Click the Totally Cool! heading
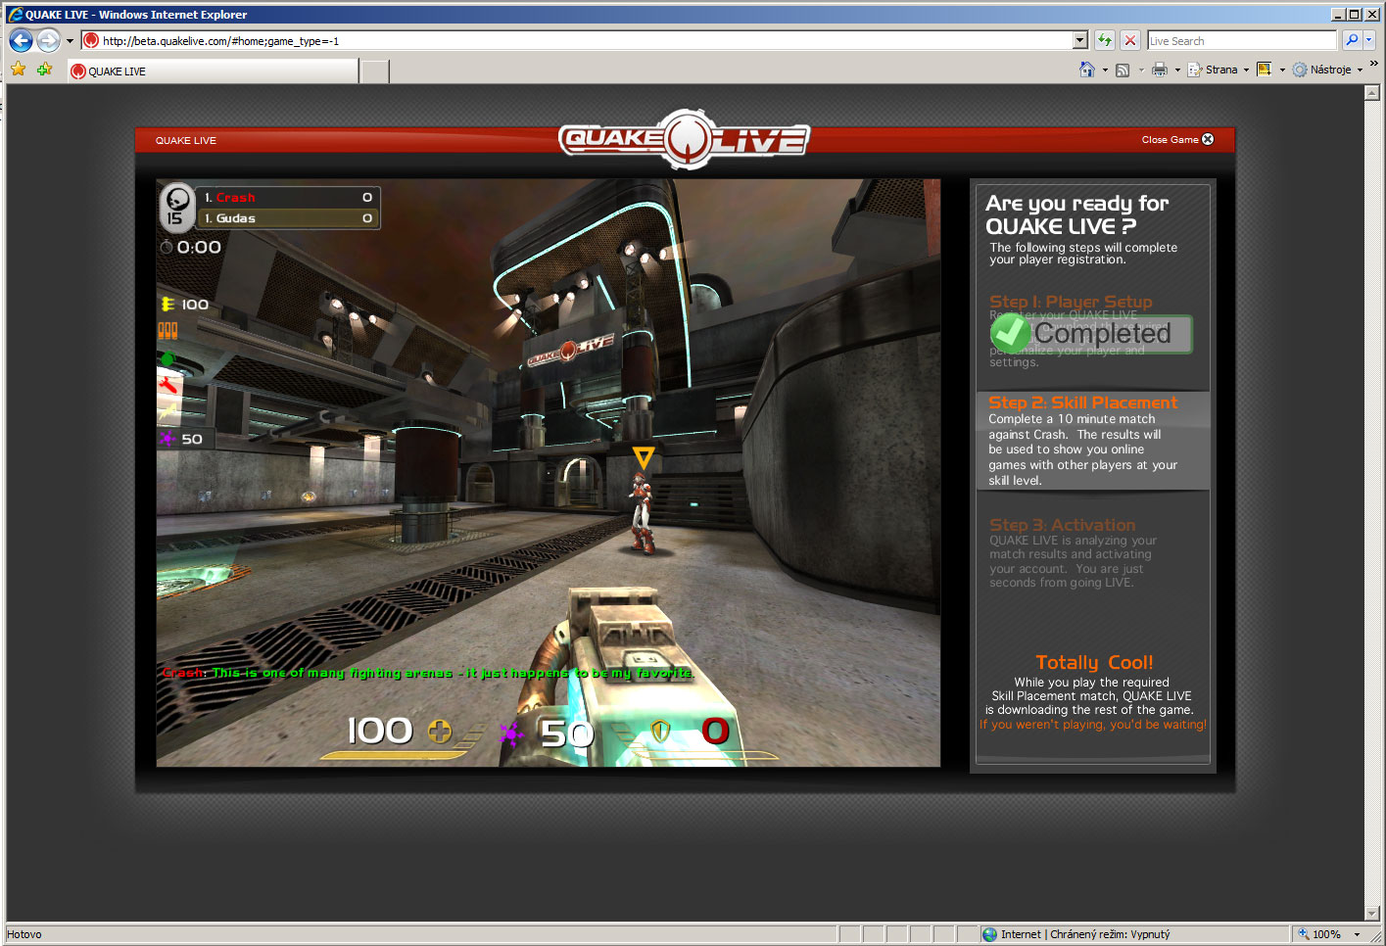 tap(1094, 663)
